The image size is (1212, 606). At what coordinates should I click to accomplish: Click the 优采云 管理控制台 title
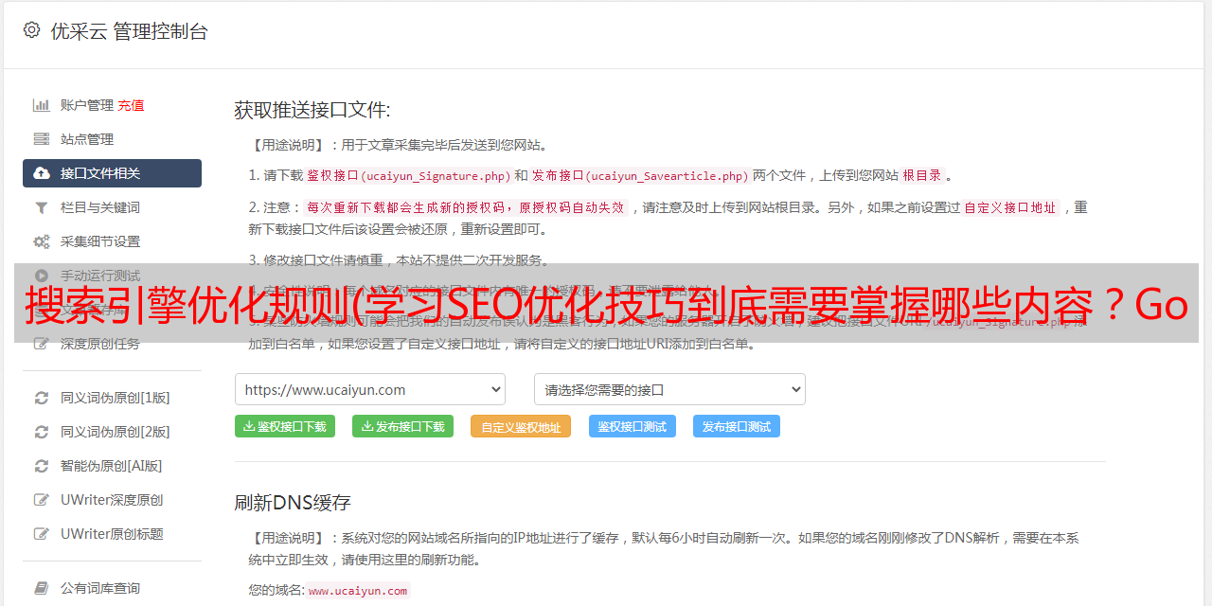(x=129, y=31)
